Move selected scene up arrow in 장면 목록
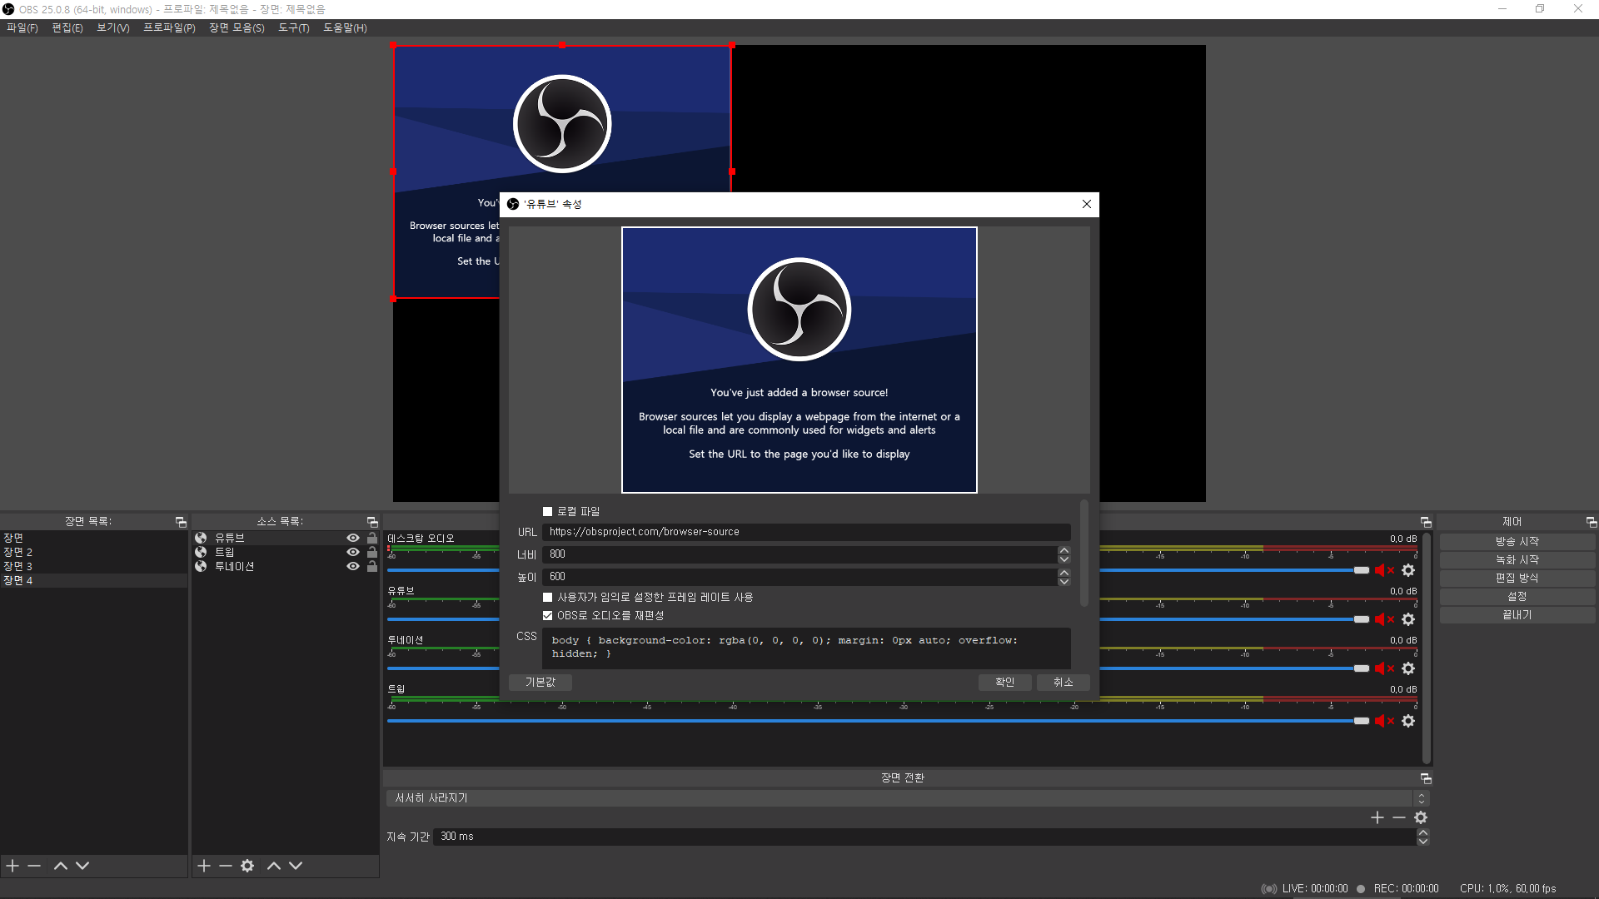This screenshot has height=899, width=1599. pos(61,866)
